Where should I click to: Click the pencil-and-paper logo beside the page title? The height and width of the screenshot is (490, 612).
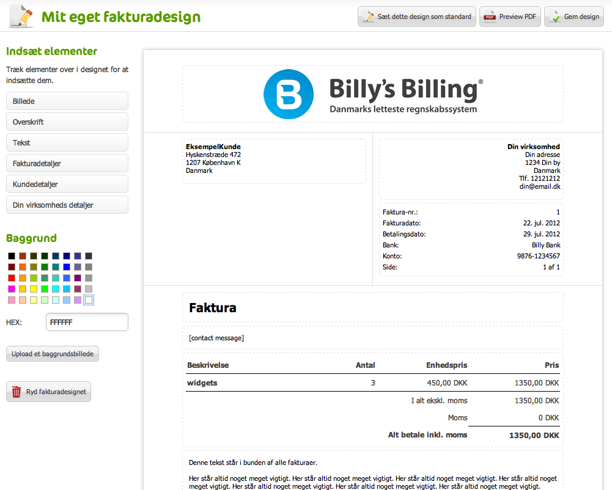[21, 16]
